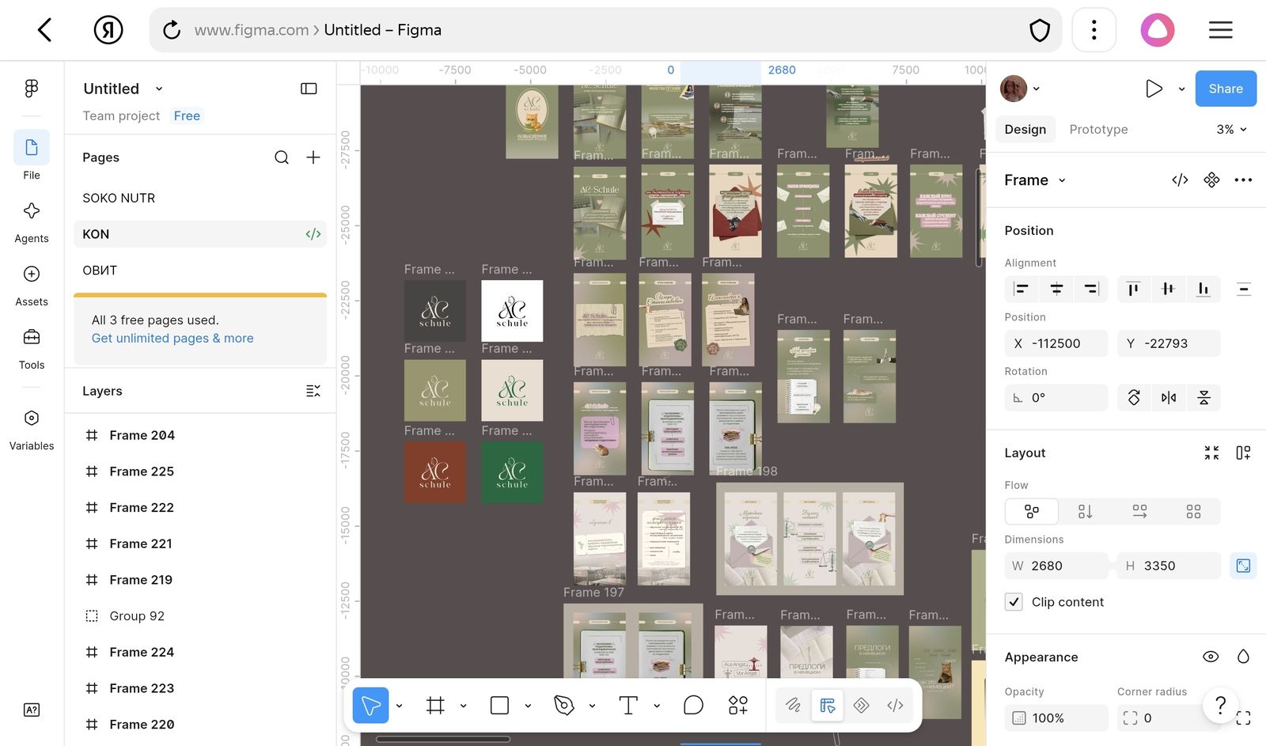This screenshot has width=1266, height=746.
Task: Open the Yandex home button
Action: coord(108,30)
